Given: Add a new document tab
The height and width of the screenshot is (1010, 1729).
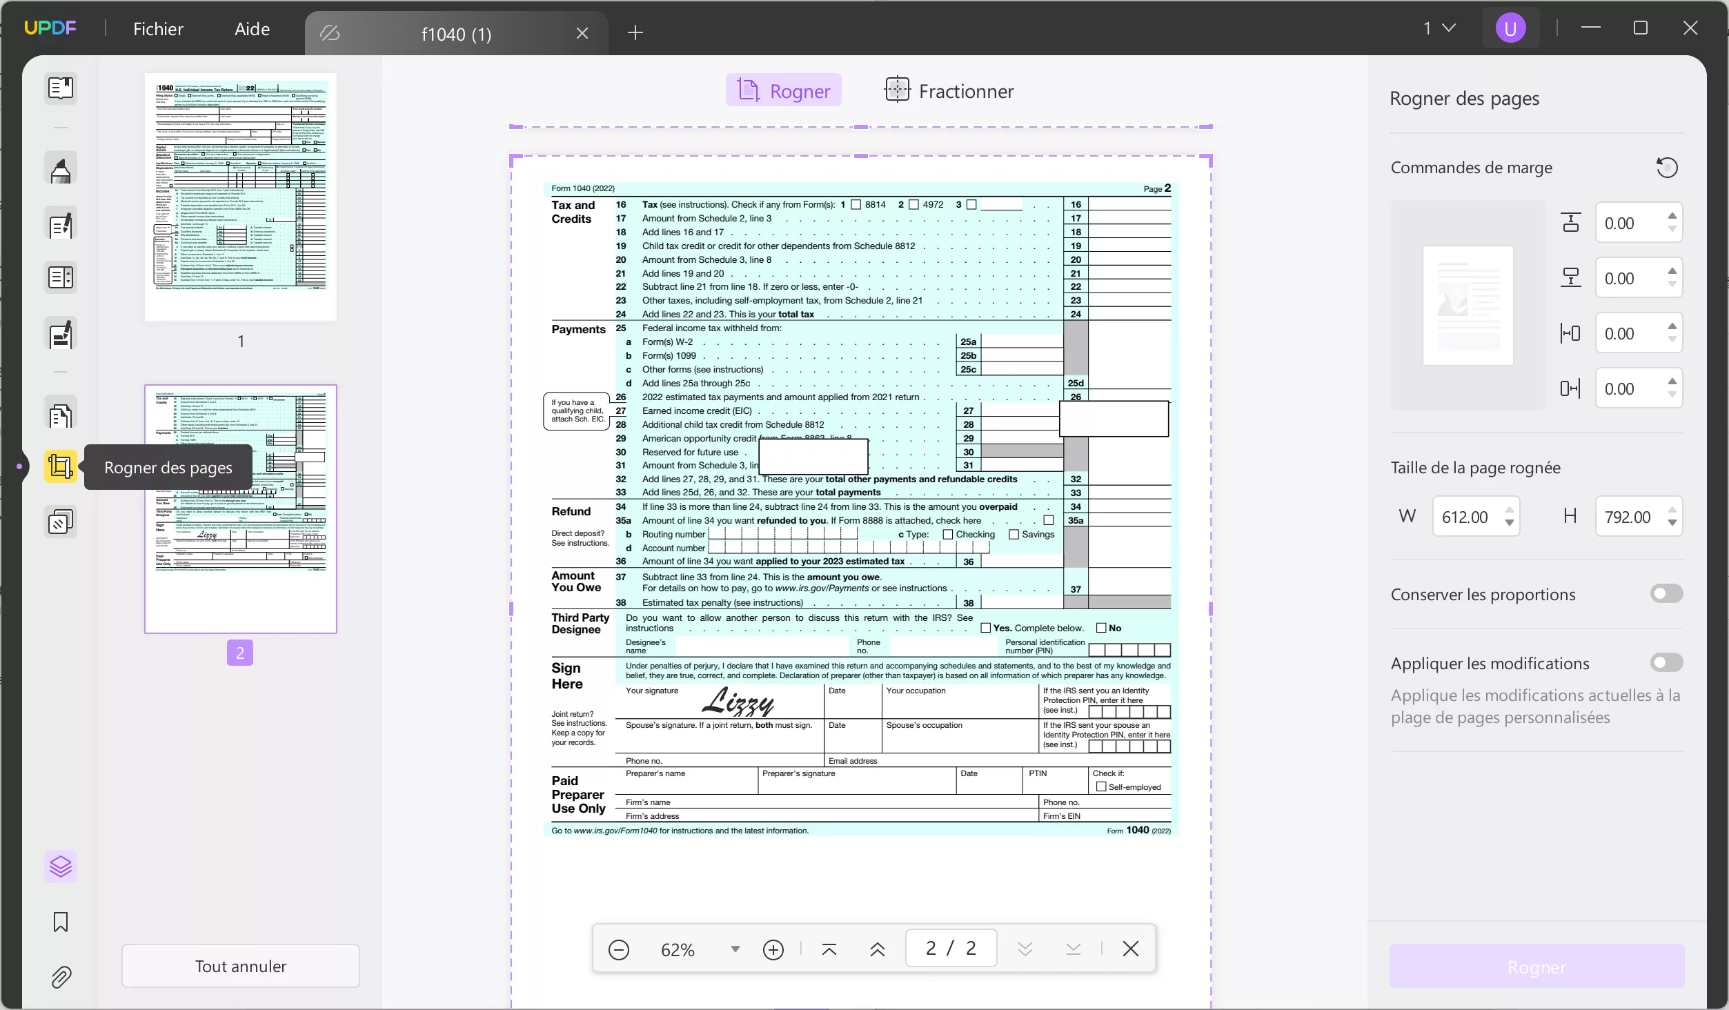Looking at the screenshot, I should [x=635, y=32].
